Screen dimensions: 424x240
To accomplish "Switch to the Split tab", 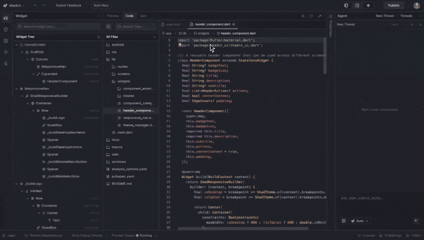I will coord(143,16).
